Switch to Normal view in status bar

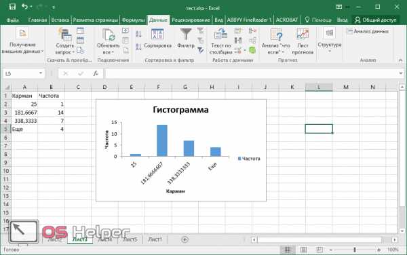pyautogui.click(x=288, y=250)
